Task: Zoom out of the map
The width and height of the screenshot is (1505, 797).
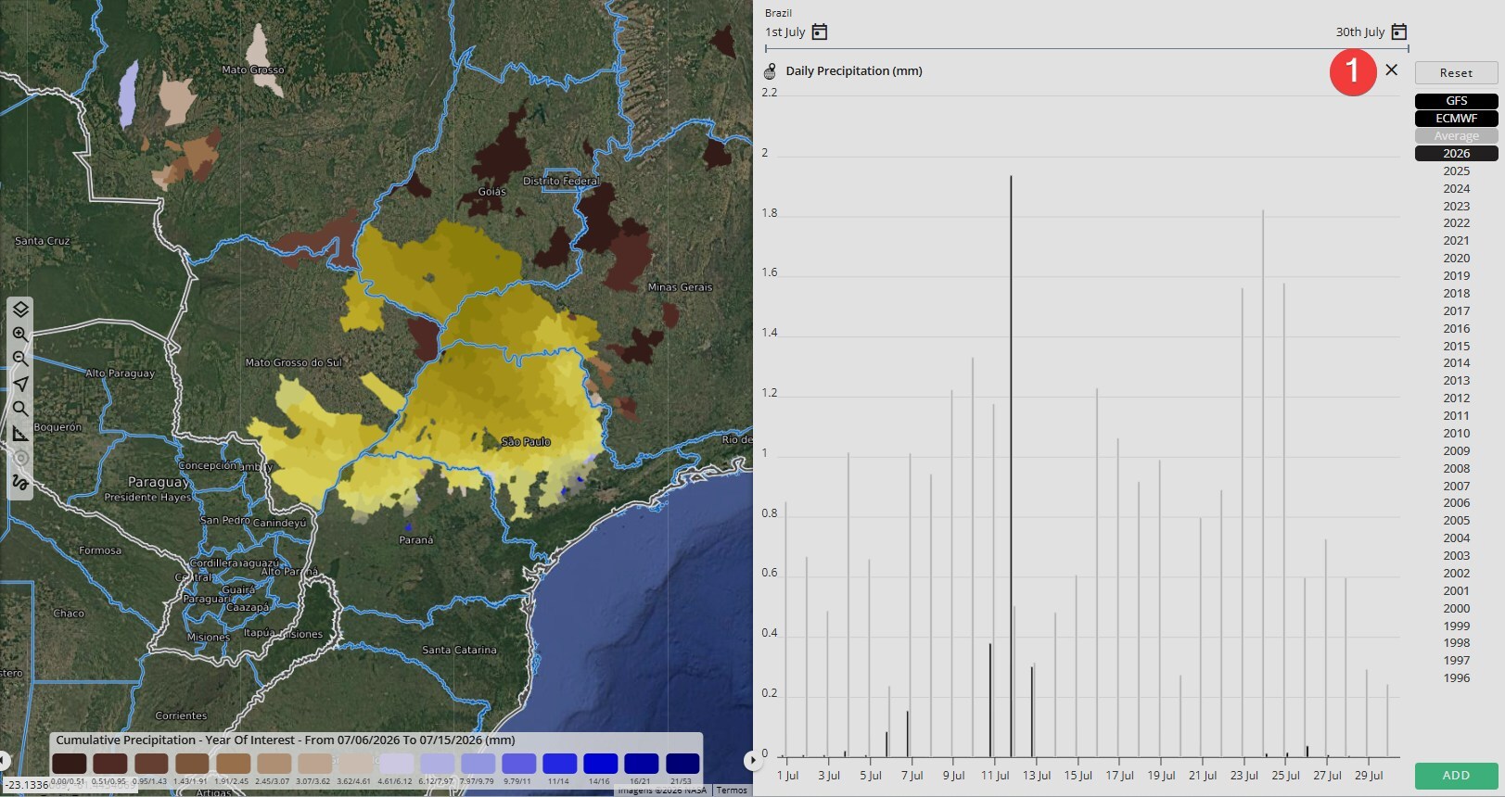Action: [20, 359]
